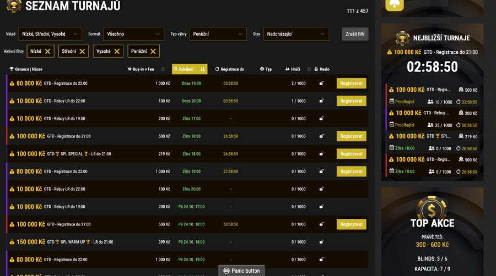Register for the 80 000 Kč Dnes 19:00 tournament
The image size is (496, 276).
coord(351,84)
